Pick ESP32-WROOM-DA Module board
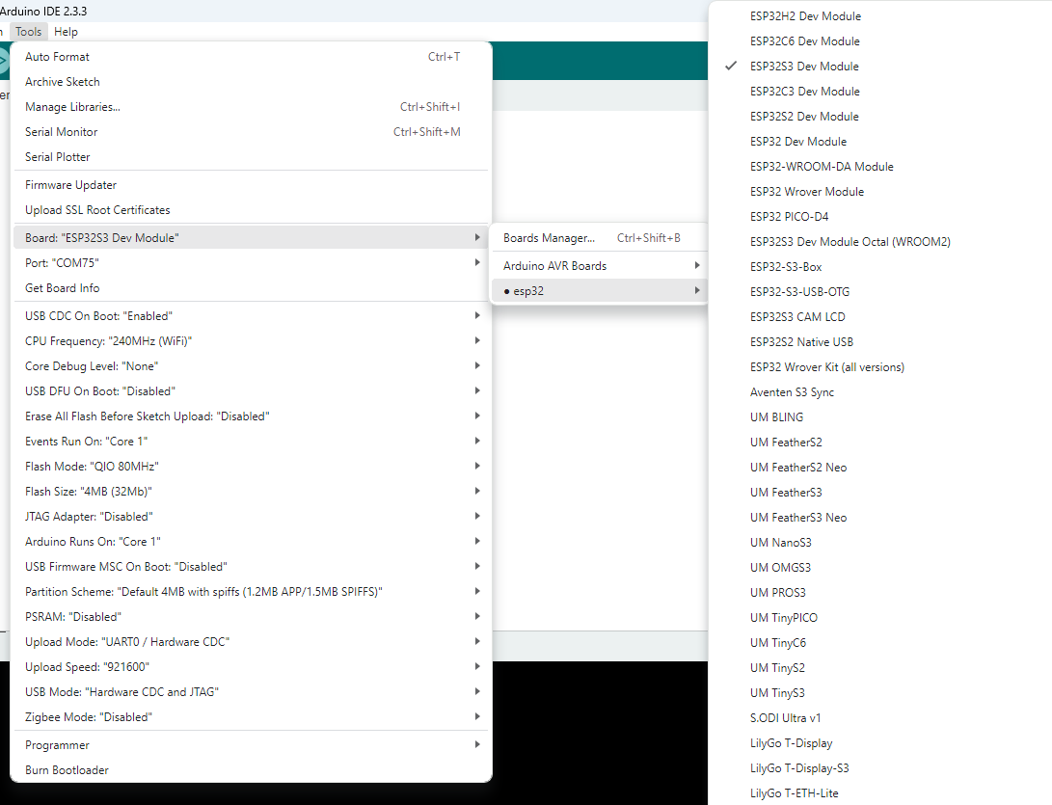 (822, 167)
